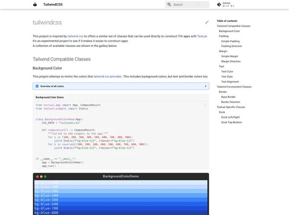Open Margin Direction contents entry
This screenshot has height=215, width=289.
[231, 61]
